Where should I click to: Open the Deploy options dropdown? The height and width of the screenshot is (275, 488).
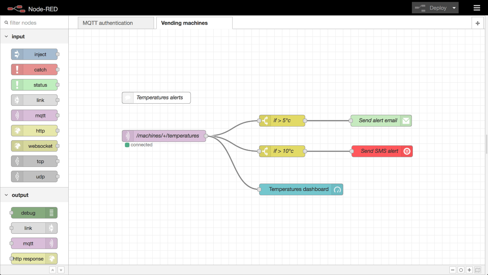pos(454,8)
